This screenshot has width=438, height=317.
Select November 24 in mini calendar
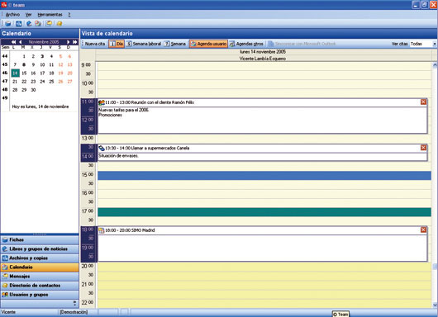click(x=42, y=82)
